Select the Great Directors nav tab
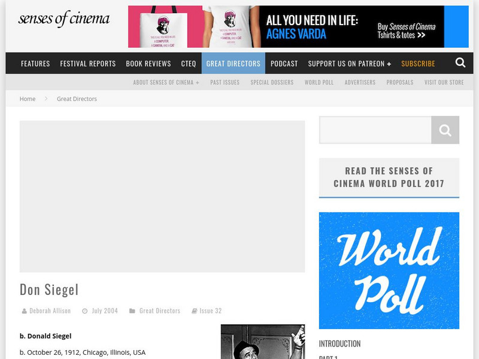This screenshot has width=479, height=359. [x=234, y=63]
